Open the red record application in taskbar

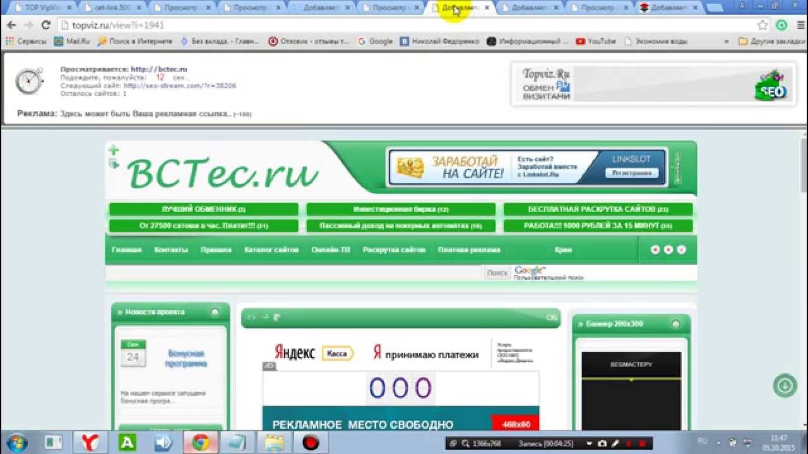point(311,442)
